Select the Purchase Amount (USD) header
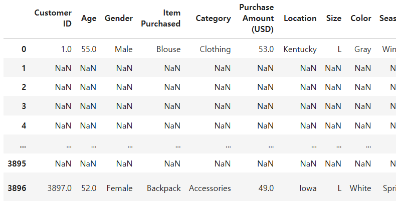This screenshot has width=396, height=201. pyautogui.click(x=256, y=18)
